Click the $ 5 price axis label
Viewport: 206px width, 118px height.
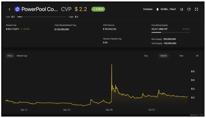coord(193,71)
